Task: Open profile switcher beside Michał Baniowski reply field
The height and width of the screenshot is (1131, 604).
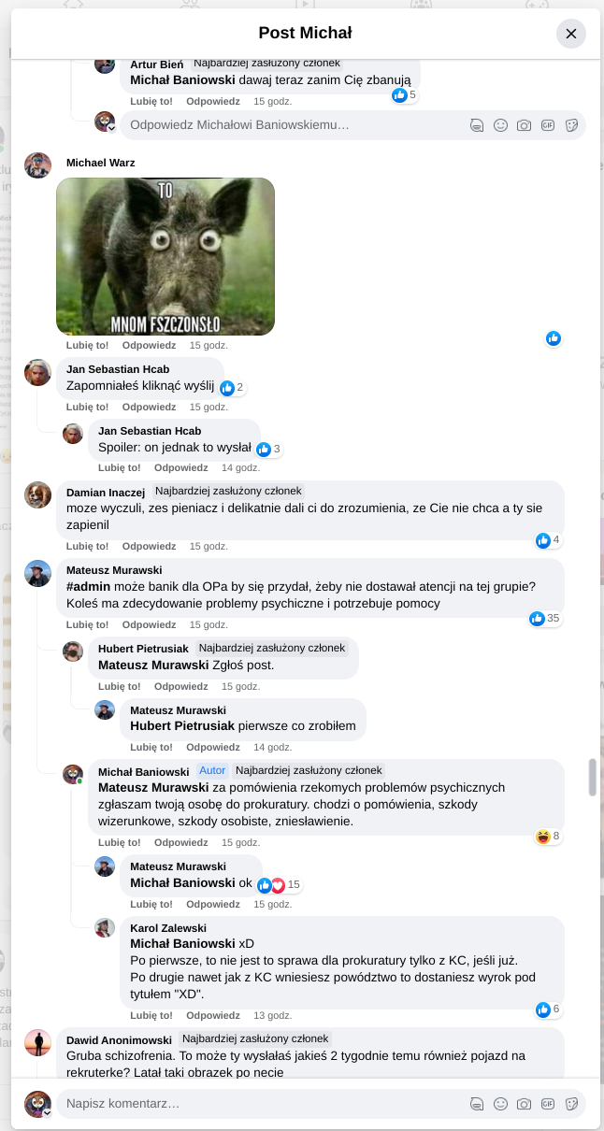Action: coord(111,129)
